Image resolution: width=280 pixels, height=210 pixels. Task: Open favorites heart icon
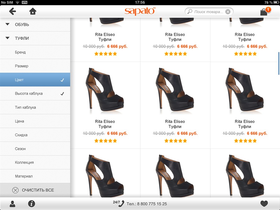tap(264, 204)
